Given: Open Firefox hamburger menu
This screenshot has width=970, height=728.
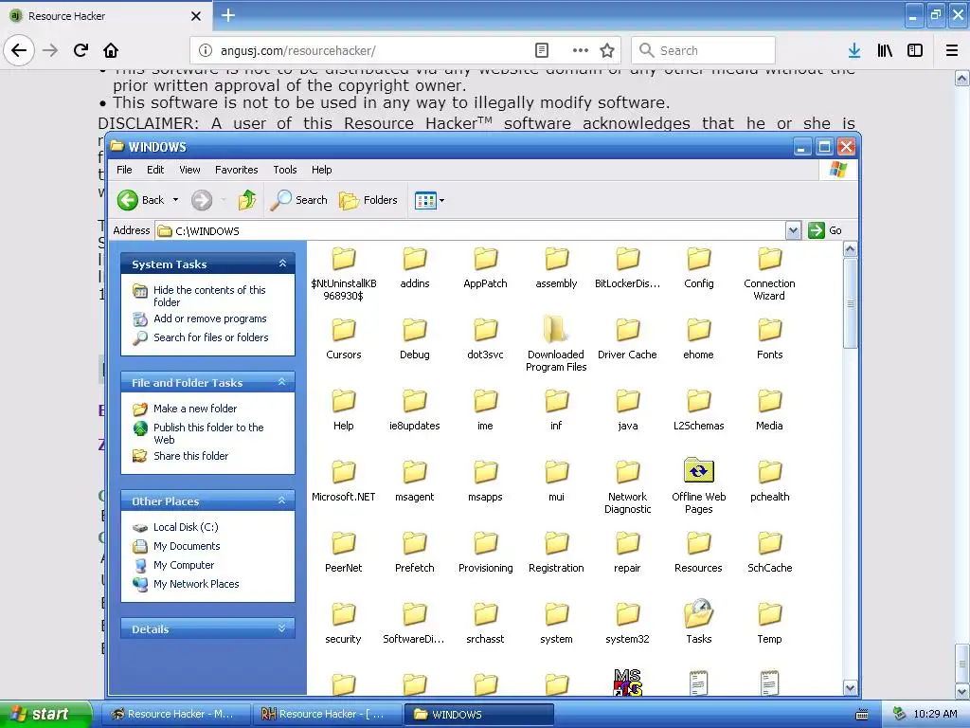Looking at the screenshot, I should [951, 50].
